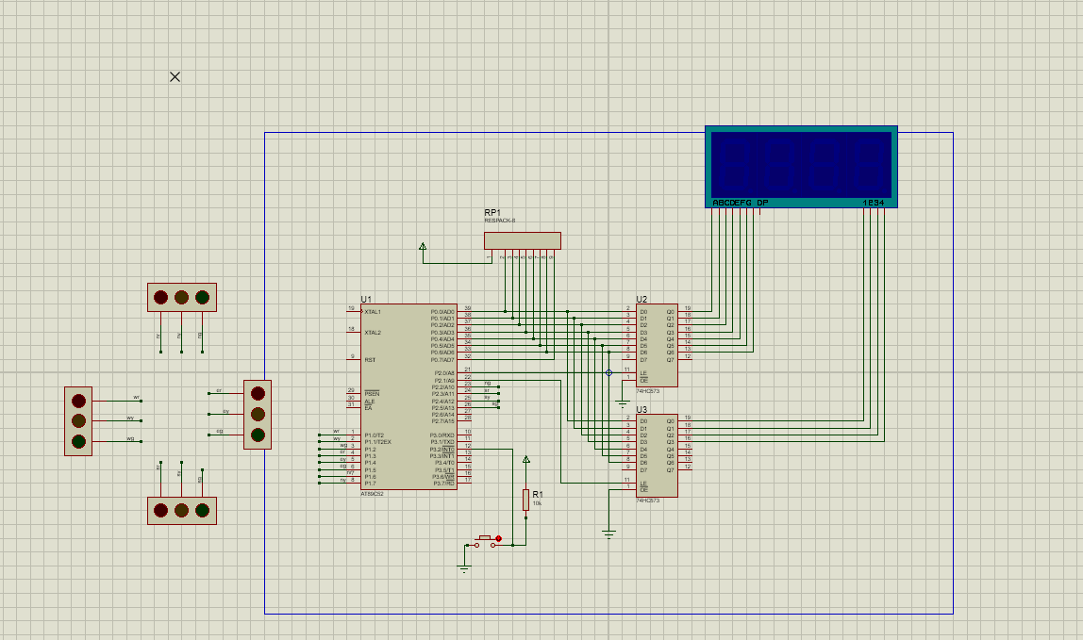This screenshot has height=640, width=1083.
Task: Select the blue four-digit seven-segment display
Action: 801,167
